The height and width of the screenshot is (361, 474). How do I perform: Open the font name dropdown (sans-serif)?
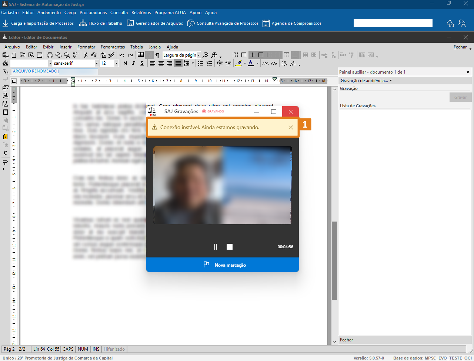(x=97, y=63)
